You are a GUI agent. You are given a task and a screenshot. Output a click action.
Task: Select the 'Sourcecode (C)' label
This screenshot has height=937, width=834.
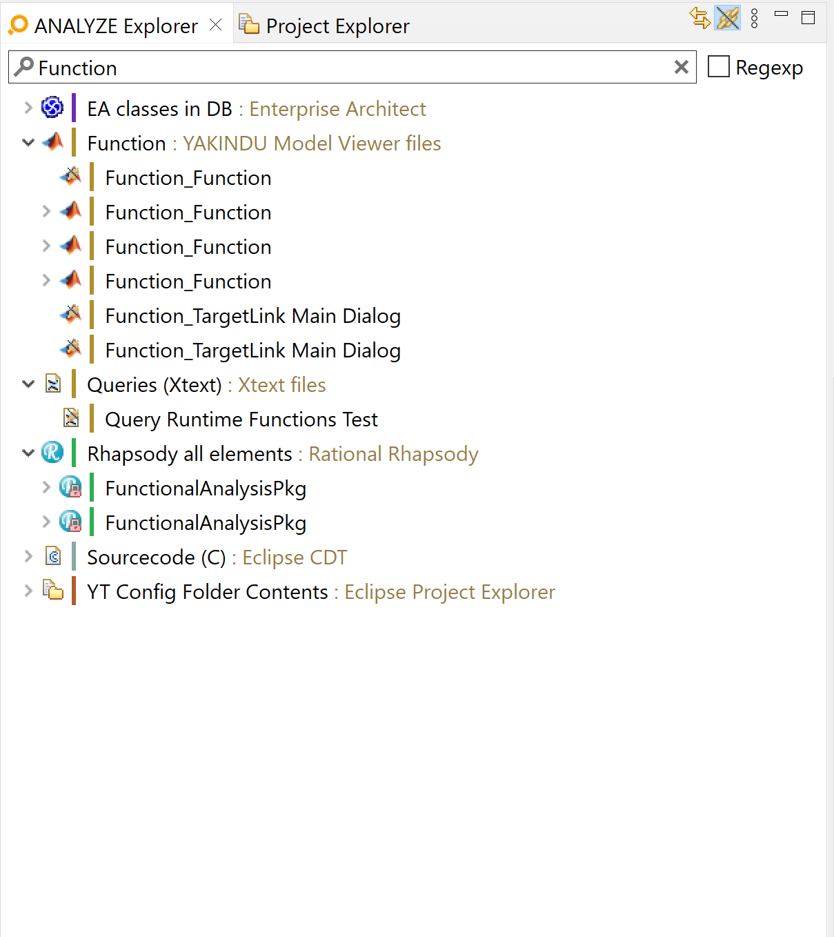157,558
